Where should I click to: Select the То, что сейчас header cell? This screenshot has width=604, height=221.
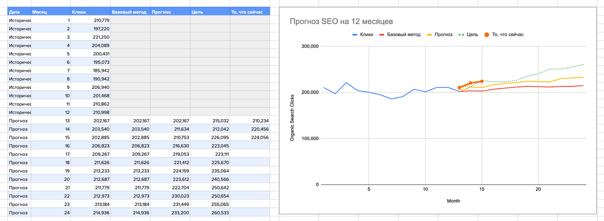click(250, 11)
